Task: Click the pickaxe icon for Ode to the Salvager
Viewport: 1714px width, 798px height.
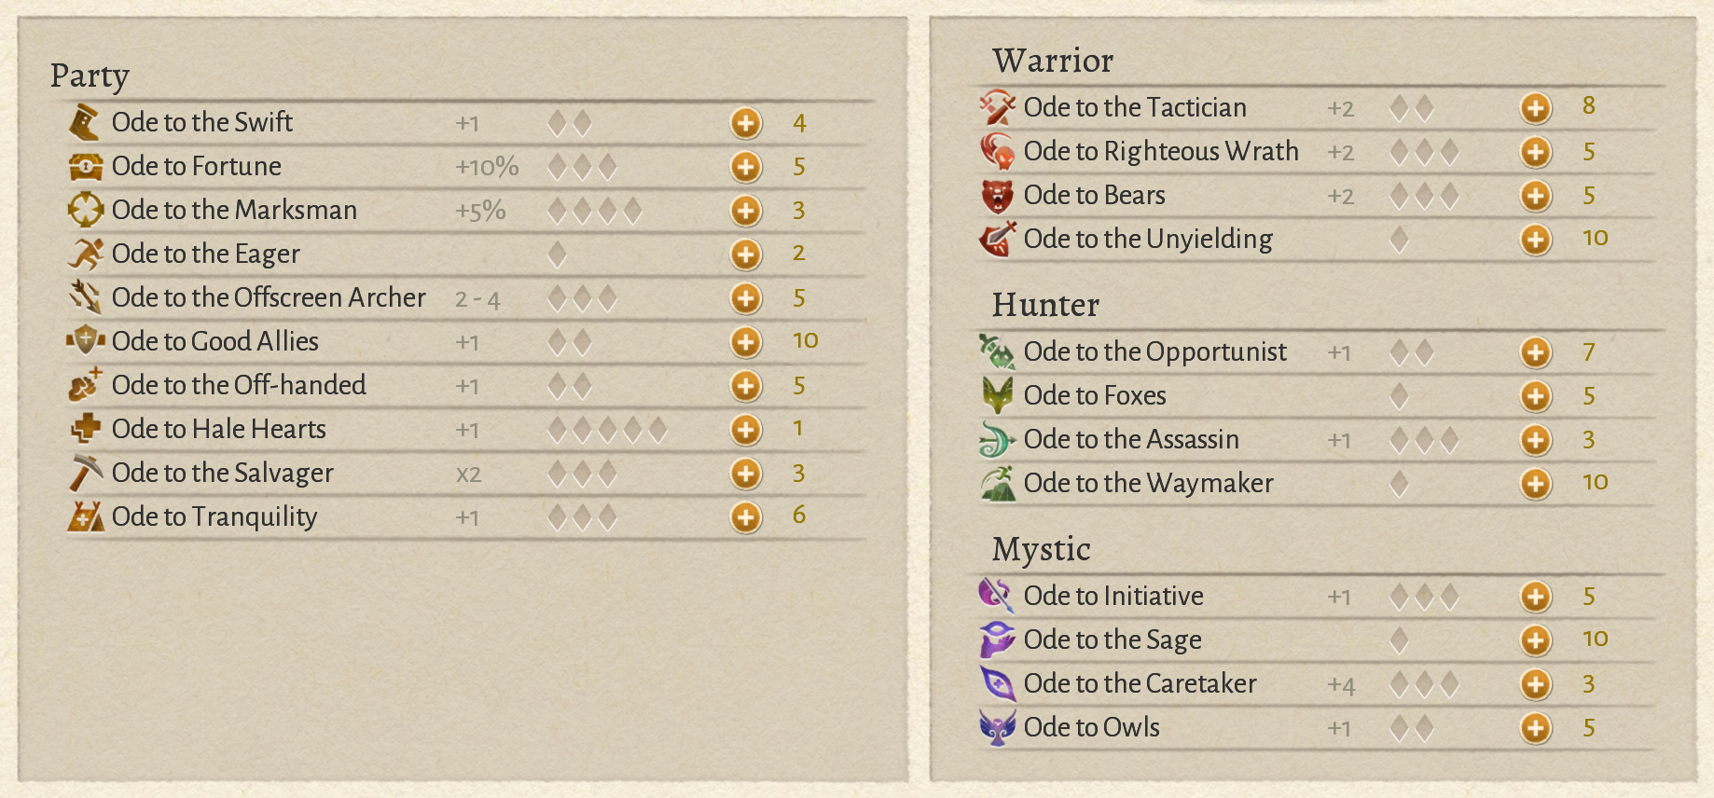Action: point(85,473)
